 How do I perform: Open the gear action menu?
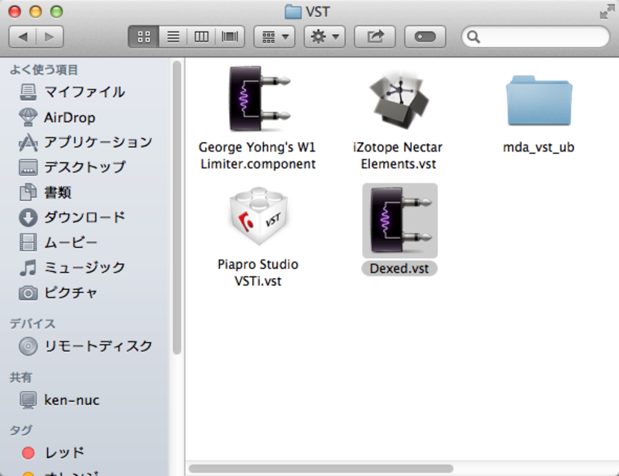click(324, 37)
